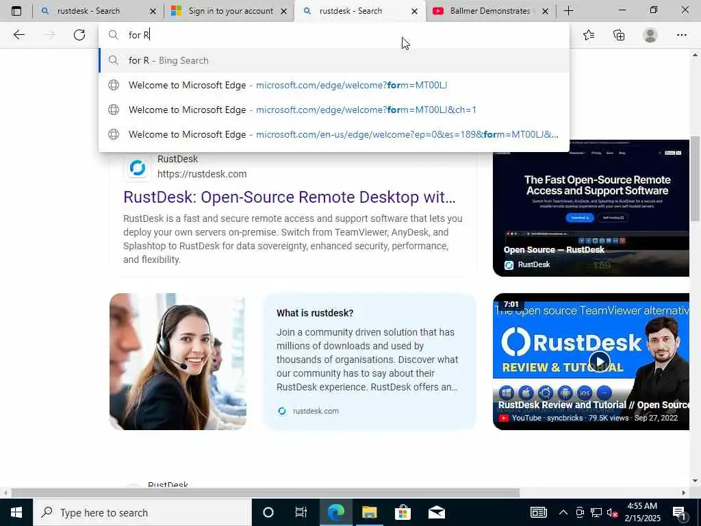Close the Ballmer Demonstrates tab
The height and width of the screenshot is (526, 701).
point(545,11)
